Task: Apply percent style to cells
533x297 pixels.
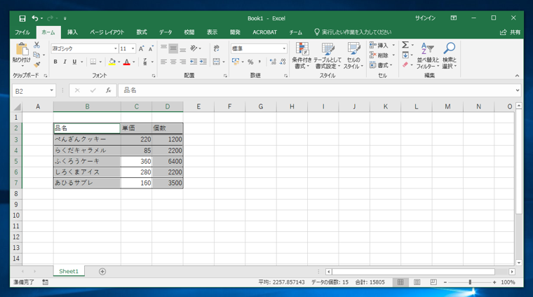Action: pos(250,62)
